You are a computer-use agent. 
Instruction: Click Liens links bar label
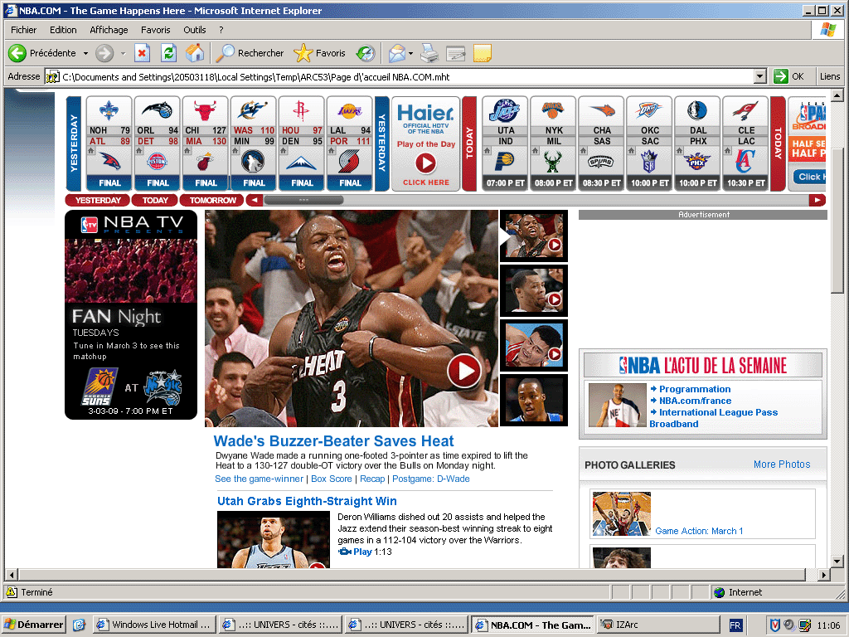pos(829,76)
